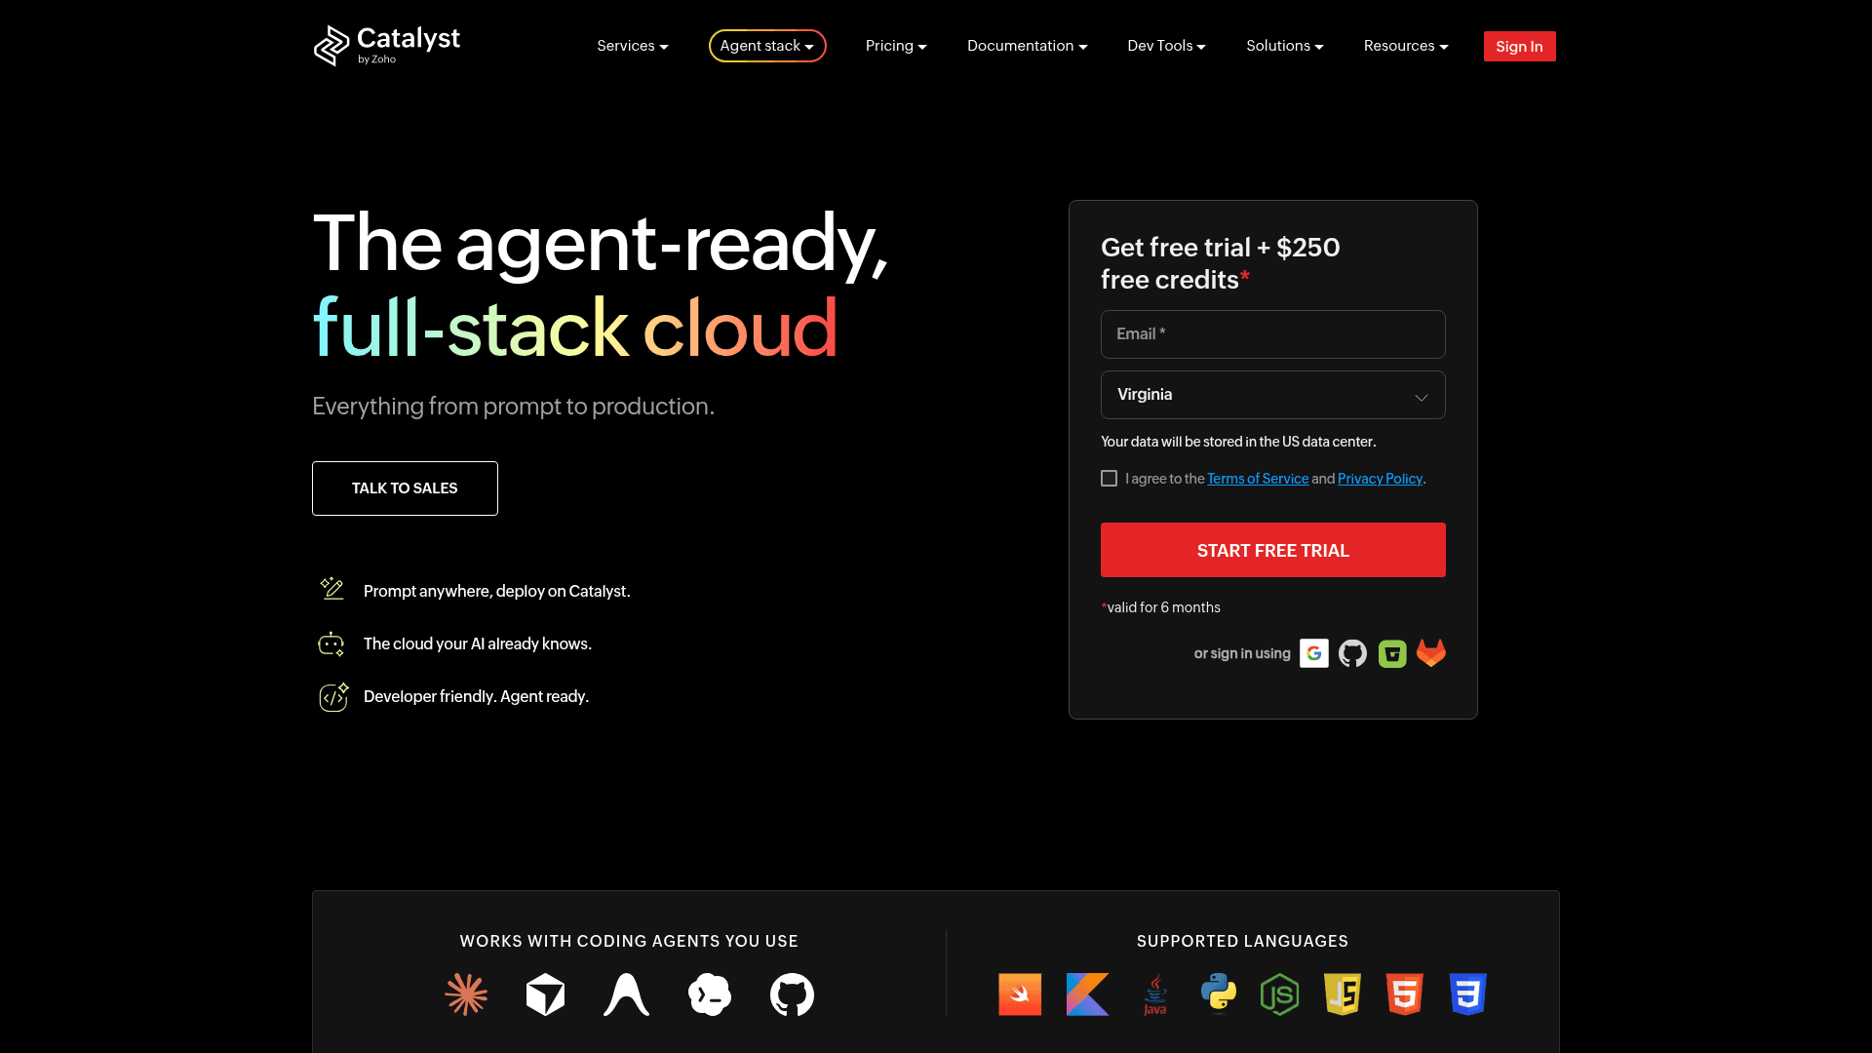Click the letter A-shaped agent icon
This screenshot has height=1053, width=1872.
point(626,994)
